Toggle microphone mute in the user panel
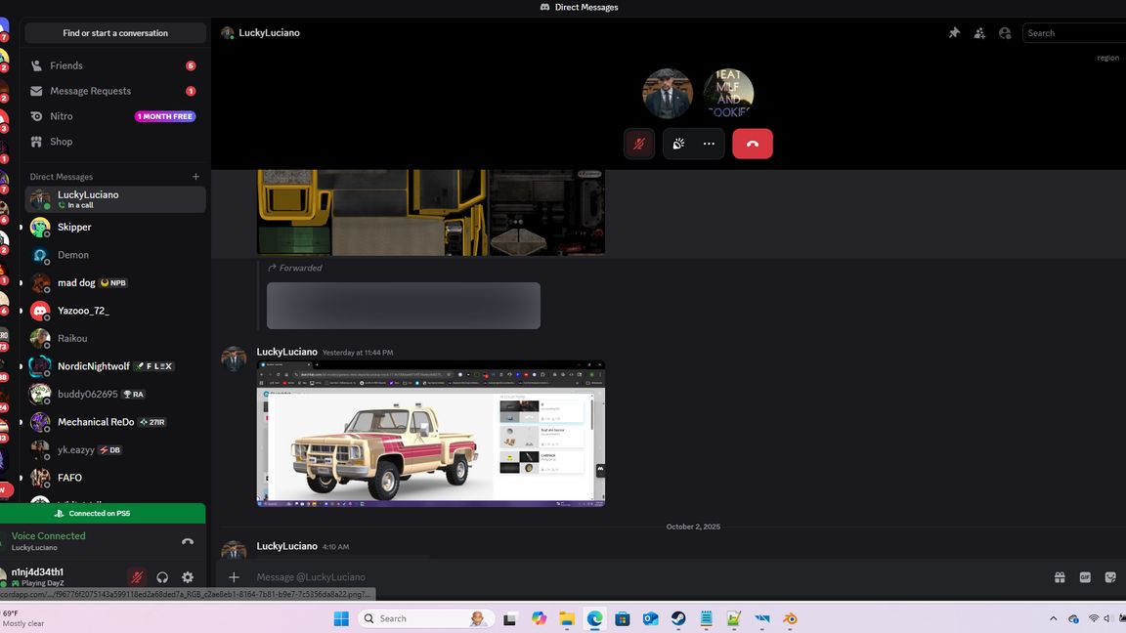Viewport: 1126px width, 633px height. (137, 577)
